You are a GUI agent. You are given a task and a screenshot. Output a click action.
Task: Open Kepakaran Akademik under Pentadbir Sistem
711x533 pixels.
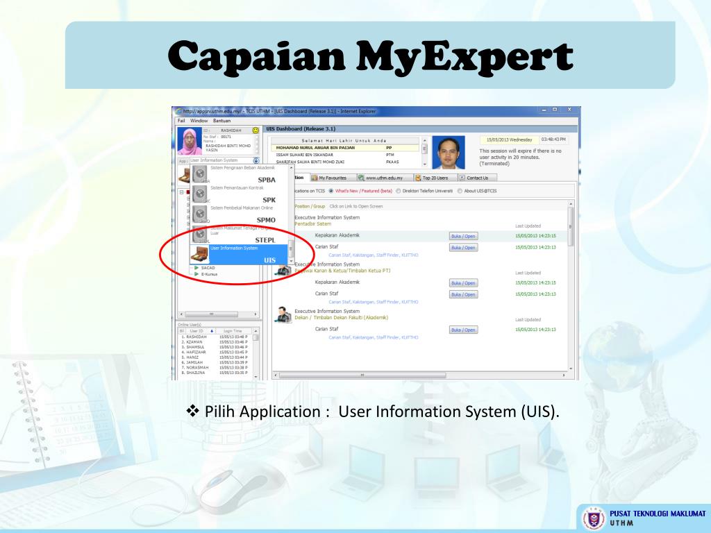coord(463,236)
